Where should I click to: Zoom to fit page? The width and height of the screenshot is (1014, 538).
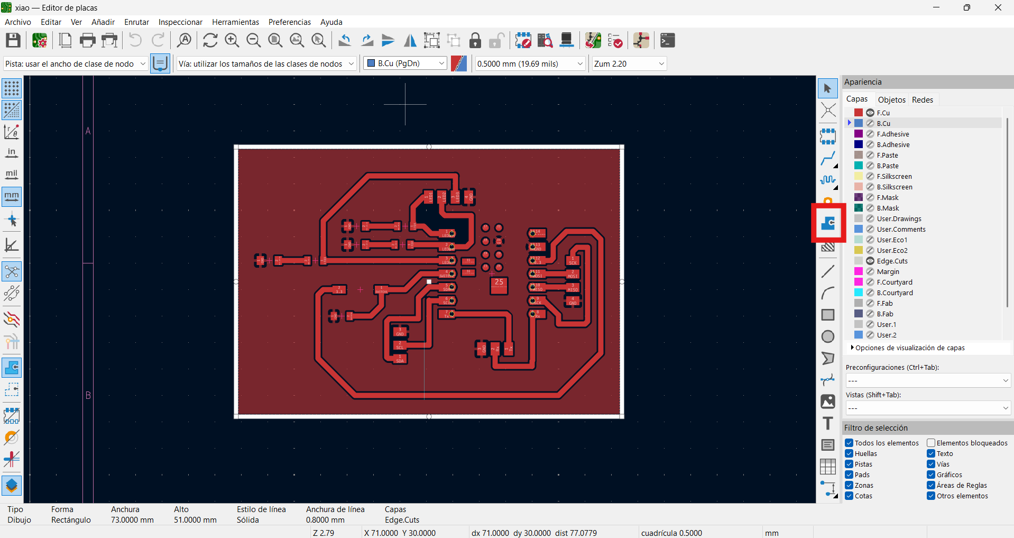(x=275, y=40)
